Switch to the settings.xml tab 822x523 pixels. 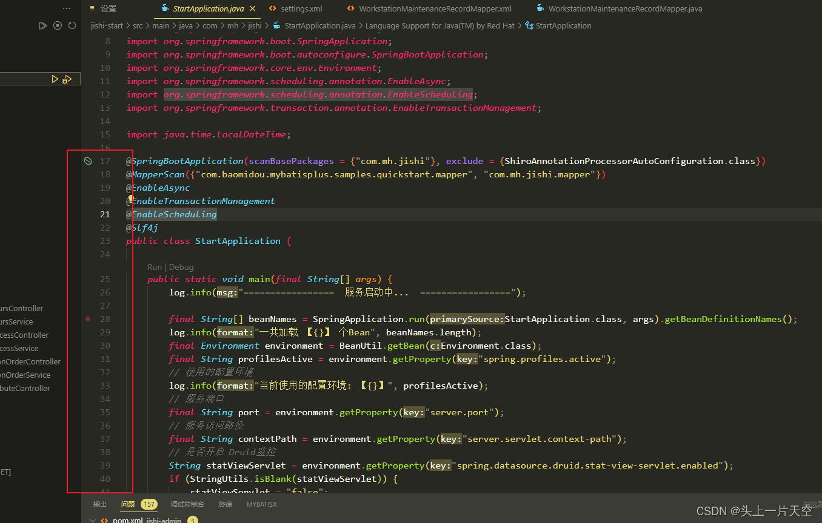click(x=302, y=9)
